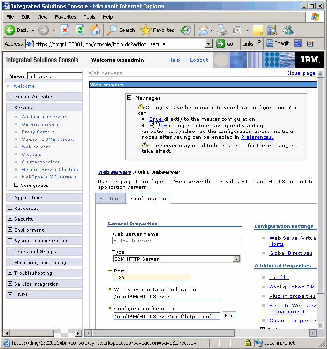Click the Print toolbar icon

[222, 30]
